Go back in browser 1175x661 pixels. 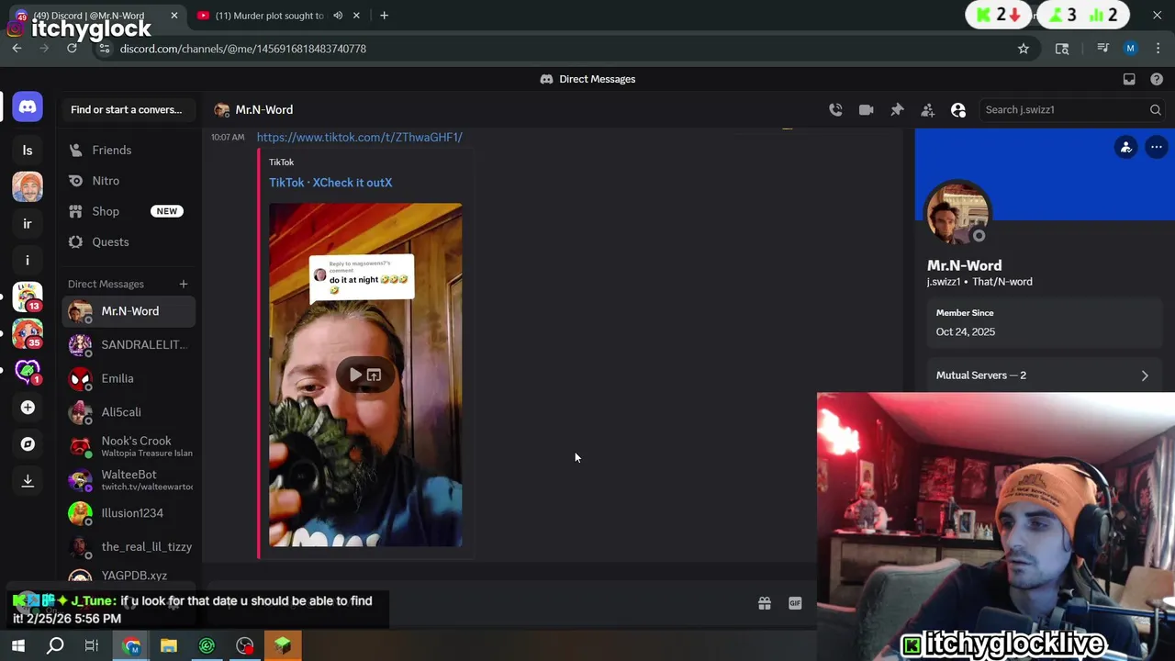(17, 49)
